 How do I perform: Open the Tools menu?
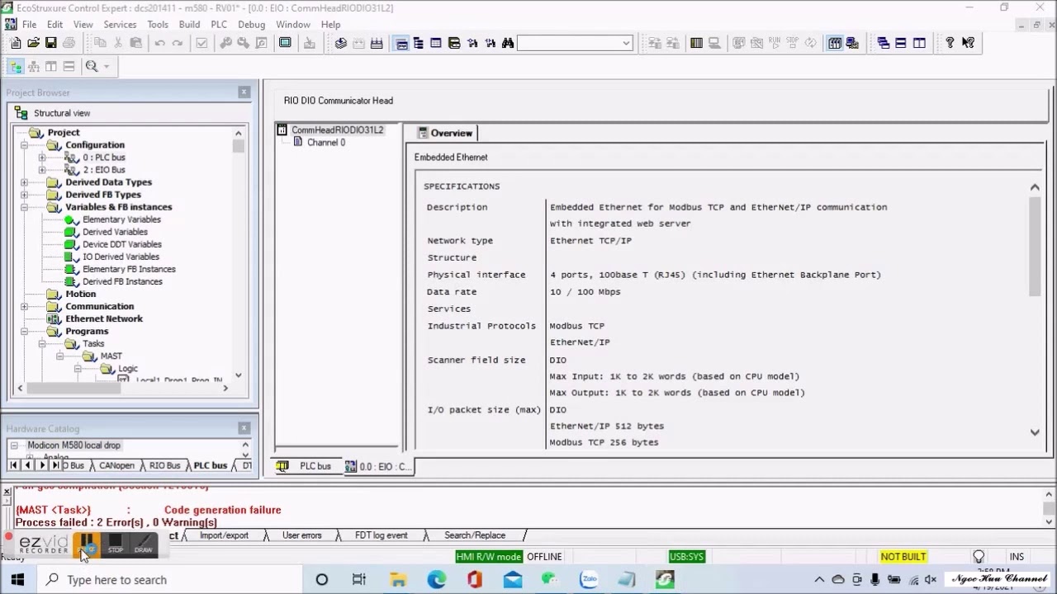point(157,25)
